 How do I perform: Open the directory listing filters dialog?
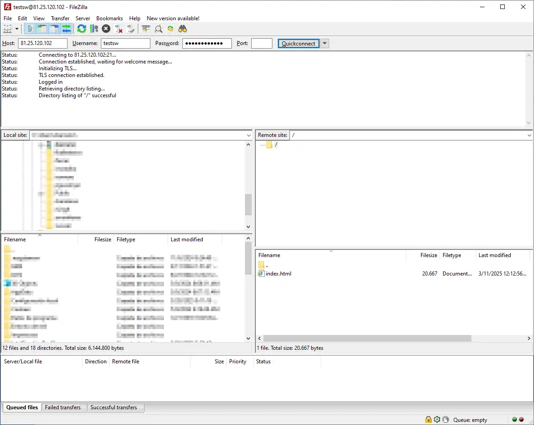pos(146,29)
